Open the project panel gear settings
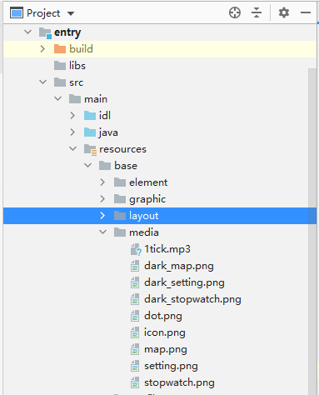Image resolution: width=319 pixels, height=395 pixels. coord(284,12)
